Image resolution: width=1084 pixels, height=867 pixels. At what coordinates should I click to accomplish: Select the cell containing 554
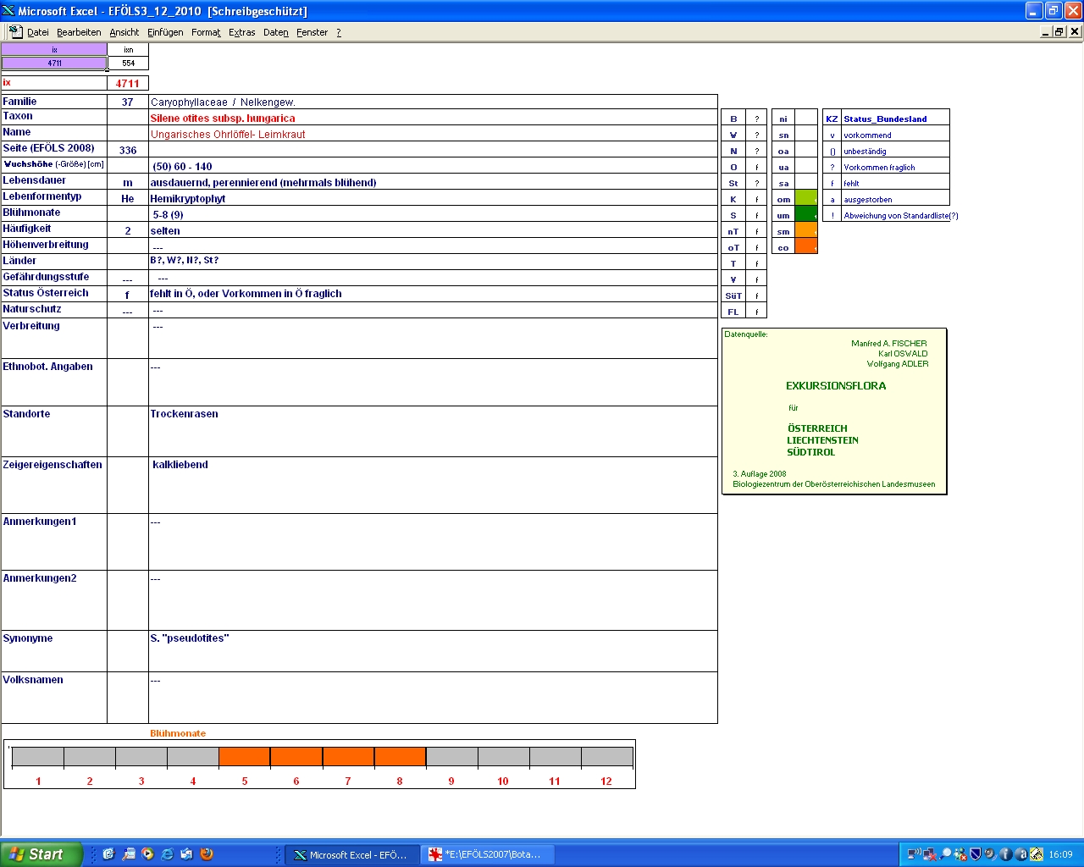[128, 63]
